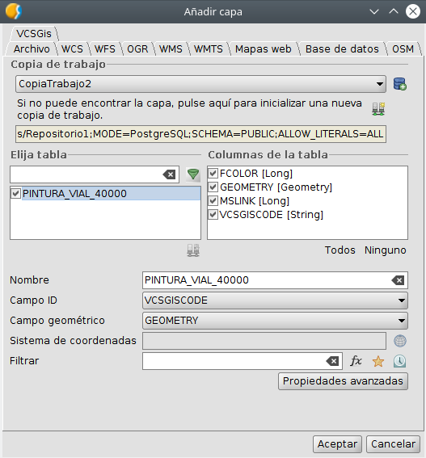This screenshot has height=458, width=426.
Task: Click the Sistema de coordenadas field
Action: pos(264,341)
